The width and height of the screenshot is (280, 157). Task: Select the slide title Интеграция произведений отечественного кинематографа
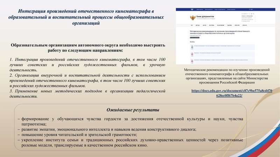86,17
